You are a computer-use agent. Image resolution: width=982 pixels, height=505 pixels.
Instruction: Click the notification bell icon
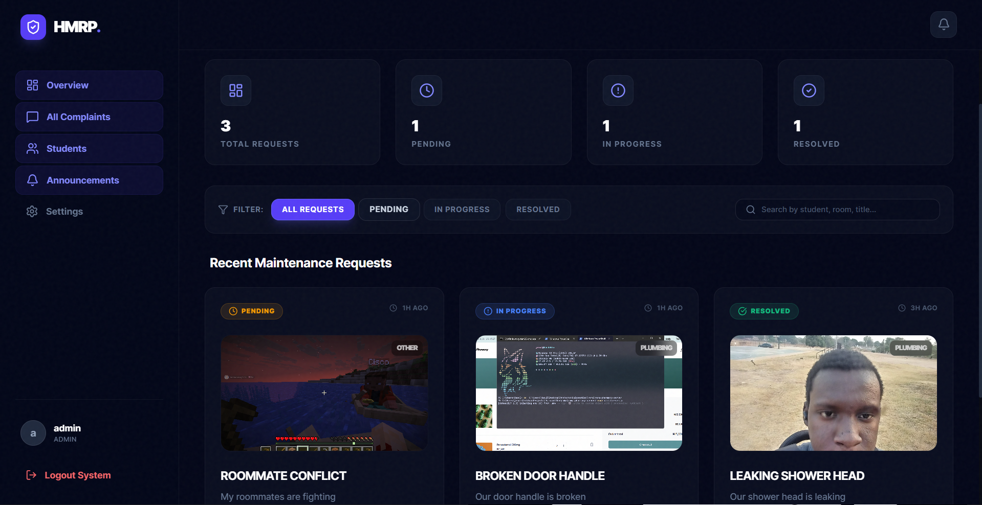(x=943, y=25)
